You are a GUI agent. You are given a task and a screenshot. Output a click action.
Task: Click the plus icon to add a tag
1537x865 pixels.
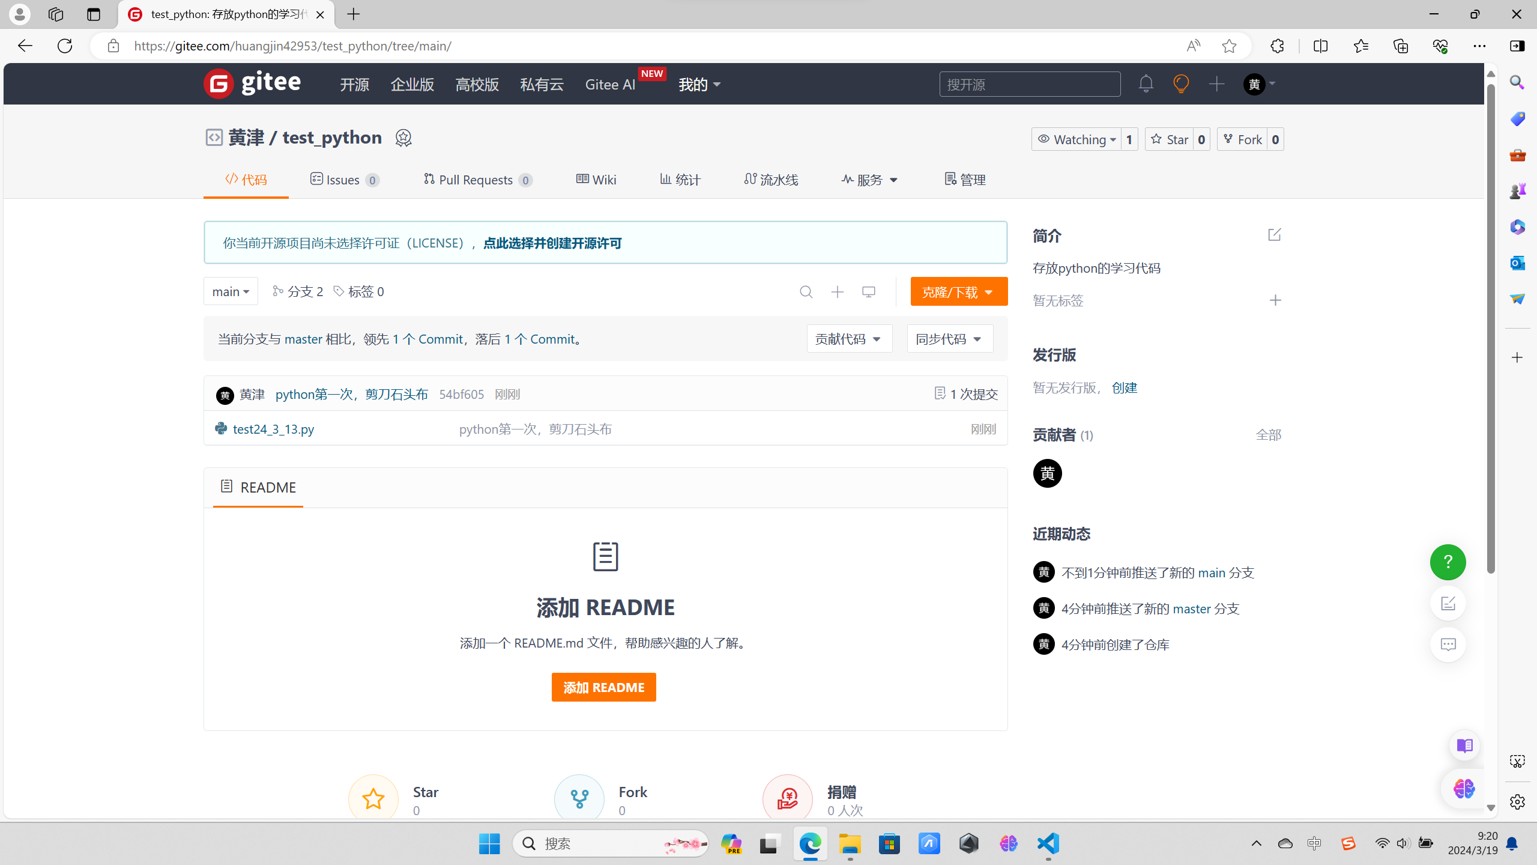click(1275, 300)
